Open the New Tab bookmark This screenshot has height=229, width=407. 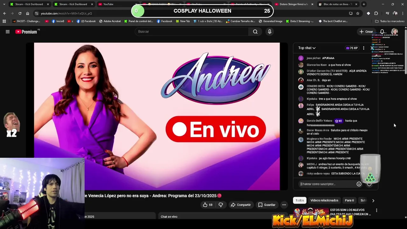click(183, 21)
